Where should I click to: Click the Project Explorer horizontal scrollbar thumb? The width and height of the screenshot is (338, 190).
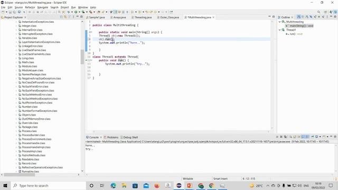pos(20,175)
